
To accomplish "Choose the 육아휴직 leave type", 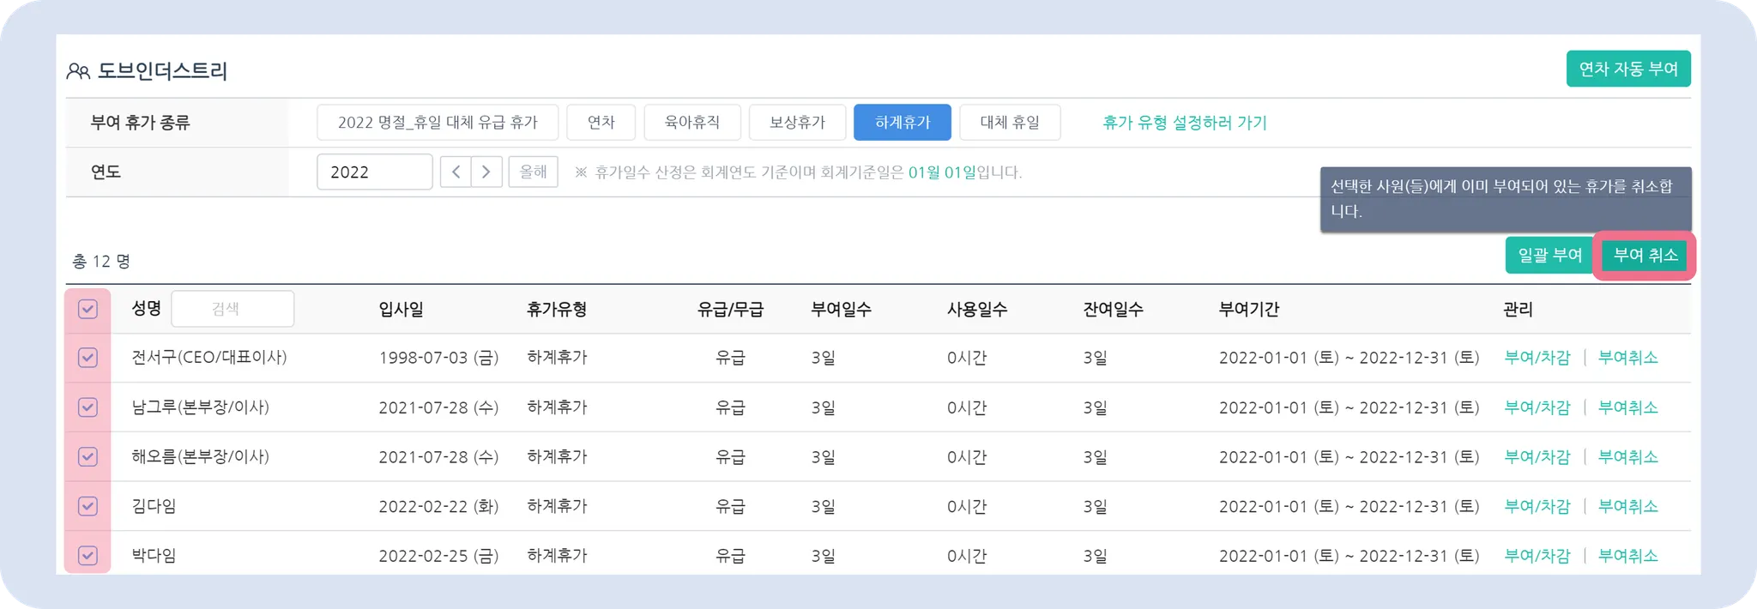I will point(691,123).
